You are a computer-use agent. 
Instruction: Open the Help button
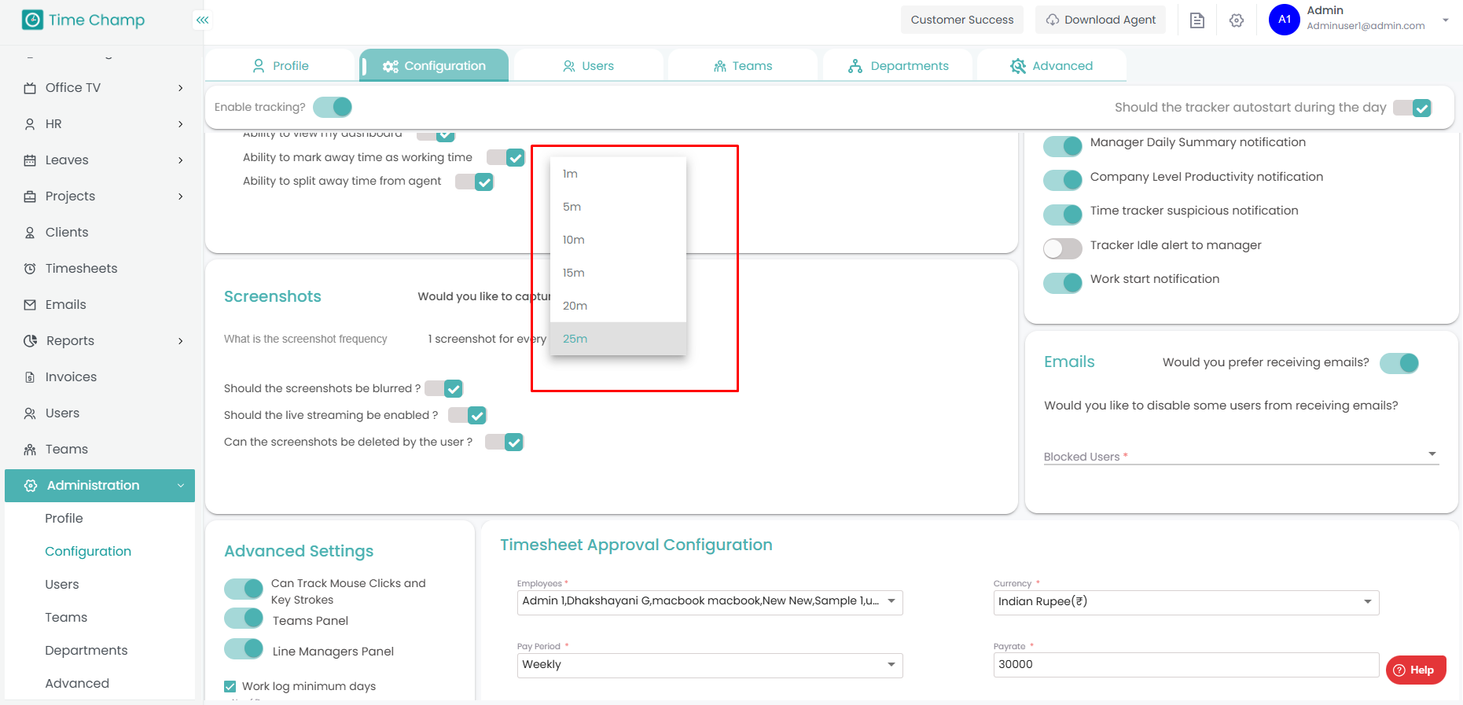[1416, 670]
